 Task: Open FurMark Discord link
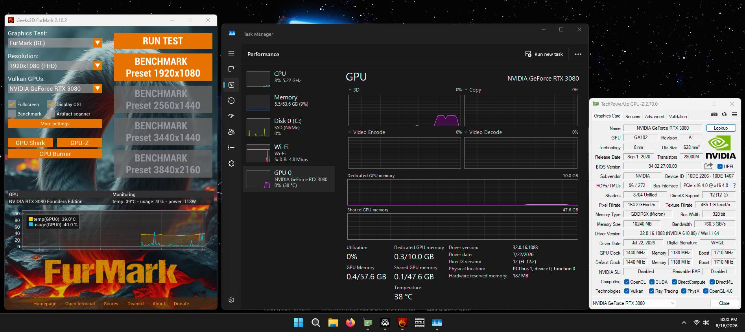135,304
